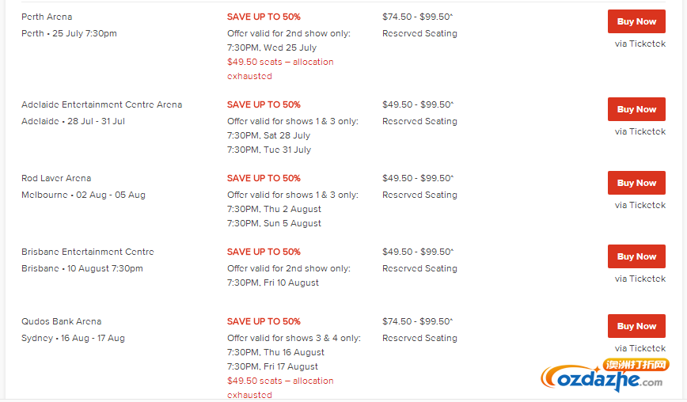Open the Rod Laver Arena venue title
The height and width of the screenshot is (402, 687).
tap(56, 178)
